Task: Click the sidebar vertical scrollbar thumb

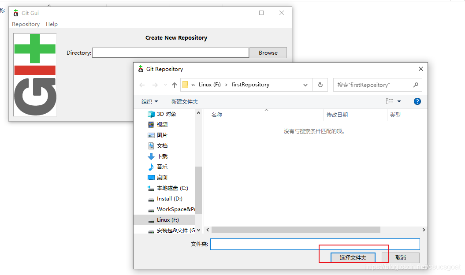Action: (x=198, y=190)
